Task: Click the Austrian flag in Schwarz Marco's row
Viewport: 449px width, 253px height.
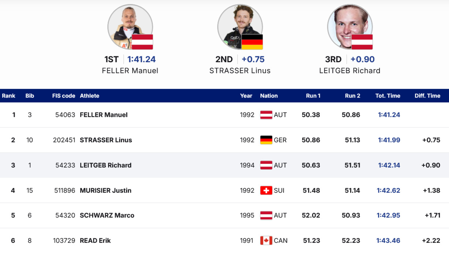Action: pyautogui.click(x=266, y=215)
